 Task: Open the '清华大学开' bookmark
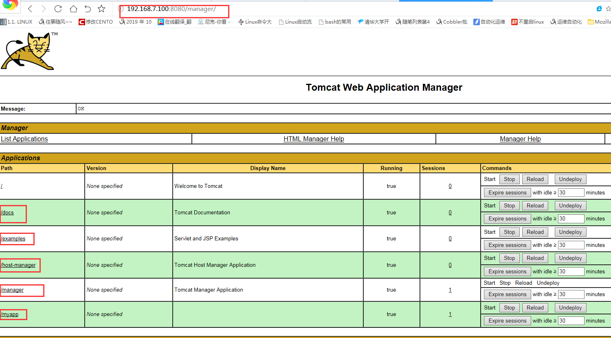click(373, 22)
